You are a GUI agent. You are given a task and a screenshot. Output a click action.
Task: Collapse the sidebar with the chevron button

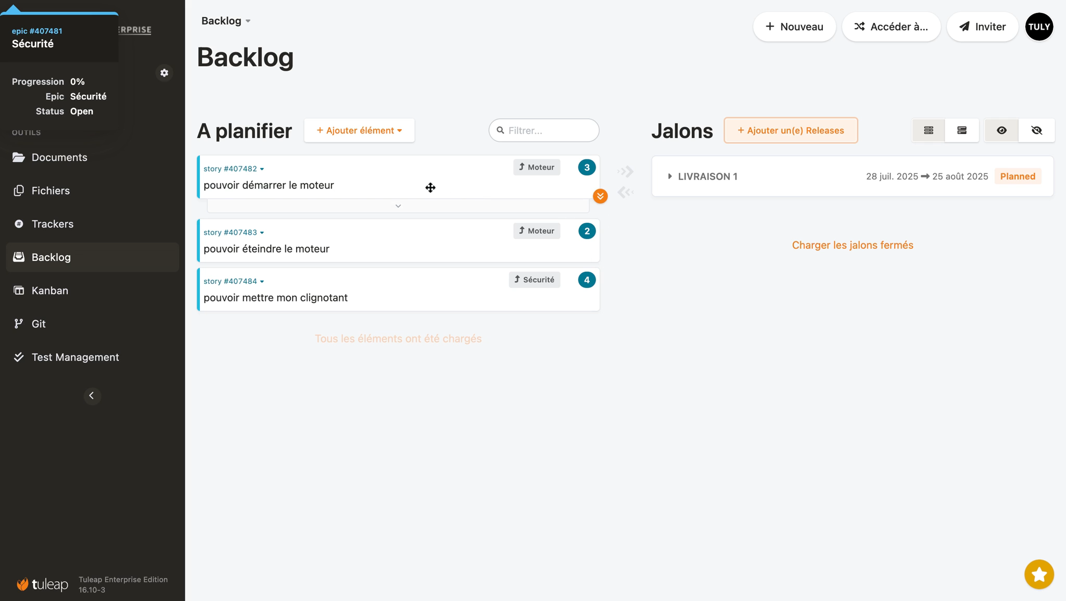pos(92,396)
